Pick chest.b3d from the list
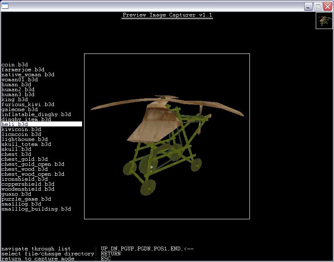Viewport: 334px width, 262px height. click(17, 154)
